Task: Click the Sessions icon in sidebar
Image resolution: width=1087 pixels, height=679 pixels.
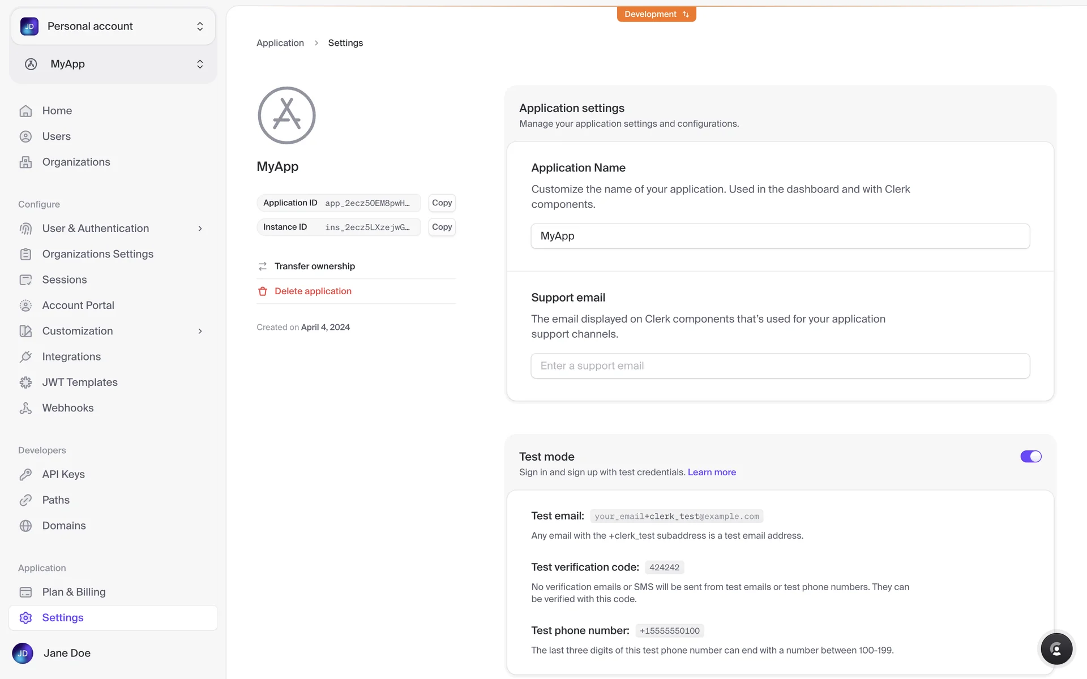Action: pyautogui.click(x=25, y=280)
